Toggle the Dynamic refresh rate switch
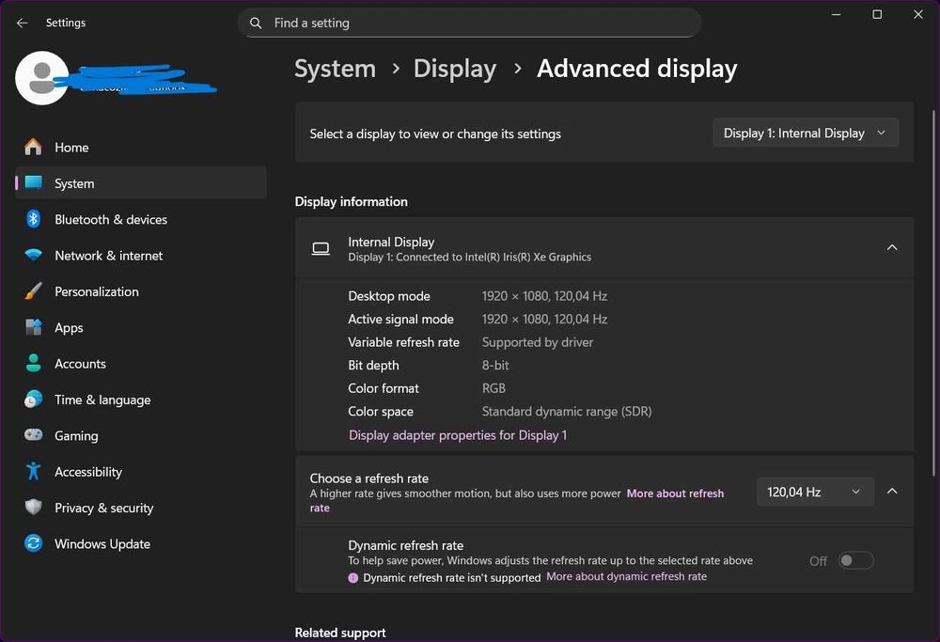This screenshot has width=940, height=642. click(855, 560)
